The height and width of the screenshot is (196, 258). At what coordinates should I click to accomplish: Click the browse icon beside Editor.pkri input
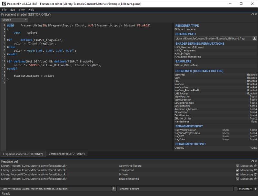click(114, 189)
